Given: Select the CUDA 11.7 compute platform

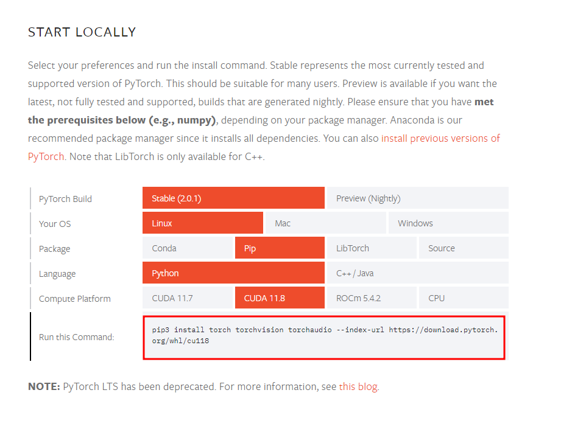Looking at the screenshot, I should 188,298.
